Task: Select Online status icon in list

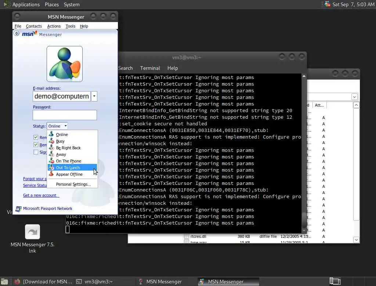Action: (51, 134)
